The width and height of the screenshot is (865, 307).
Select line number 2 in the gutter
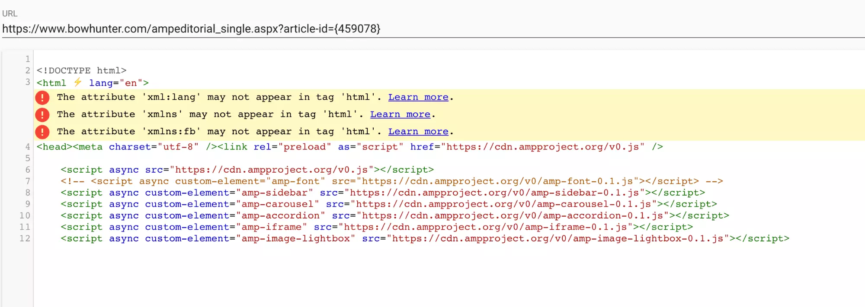28,70
